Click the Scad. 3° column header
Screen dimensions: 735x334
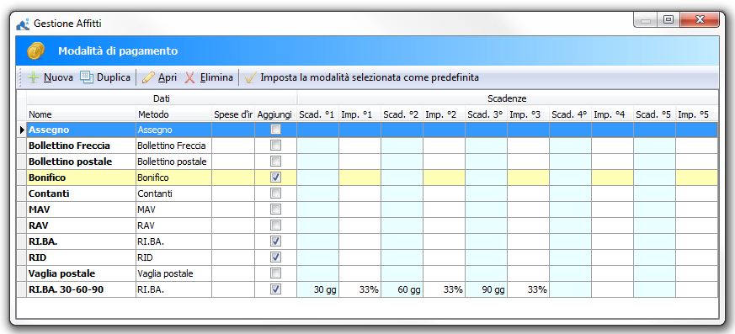pos(487,114)
